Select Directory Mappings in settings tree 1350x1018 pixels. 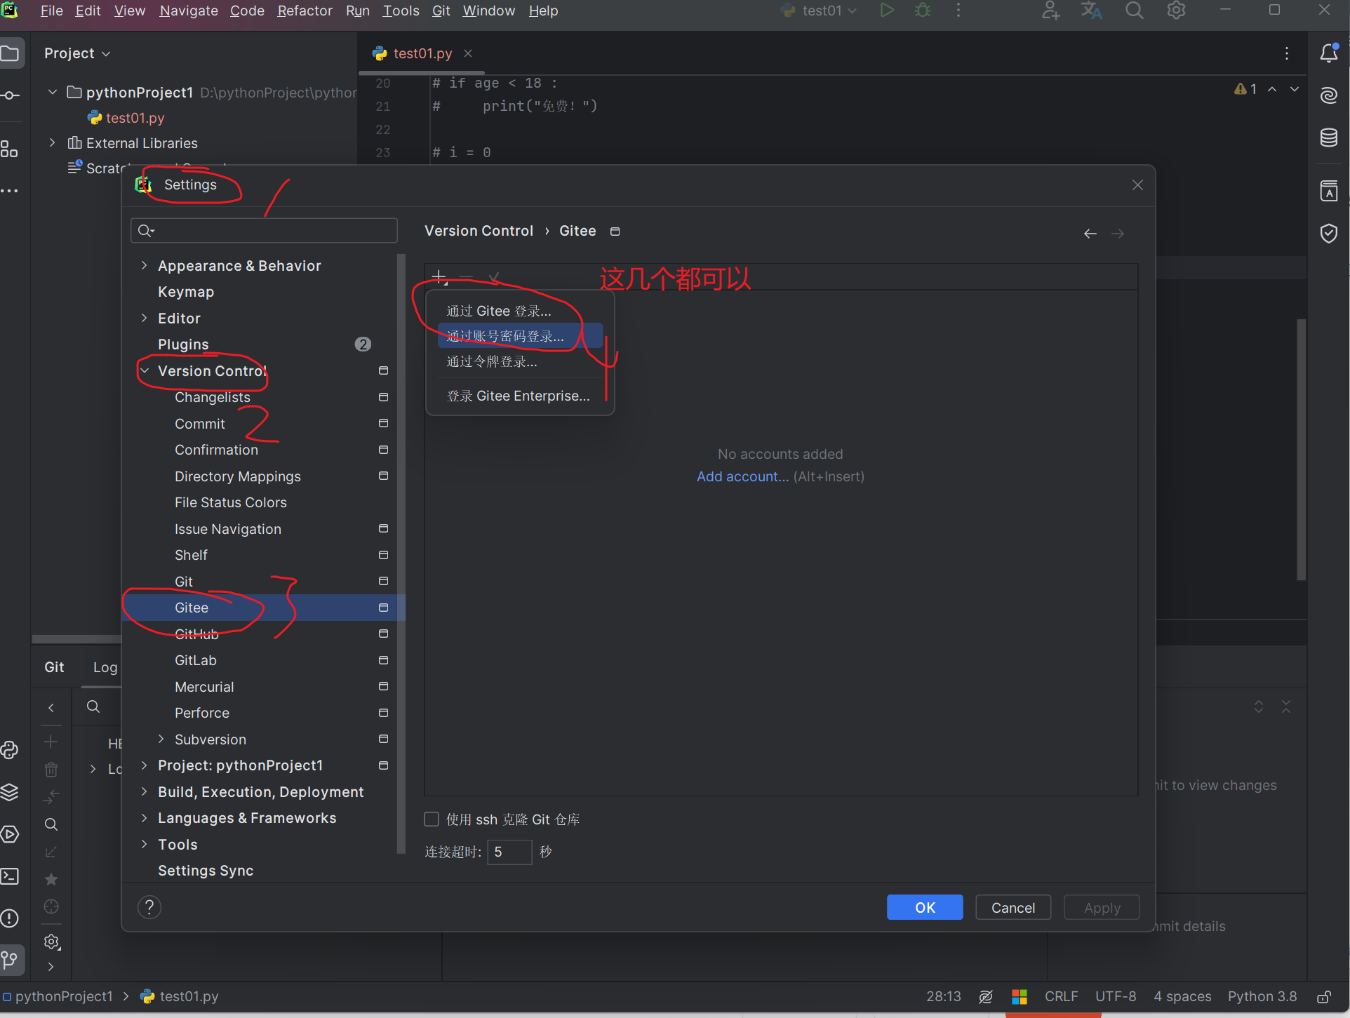[x=238, y=476]
